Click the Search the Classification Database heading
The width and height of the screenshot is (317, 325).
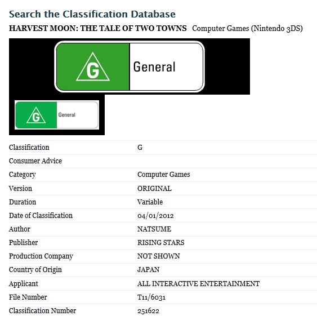point(92,14)
